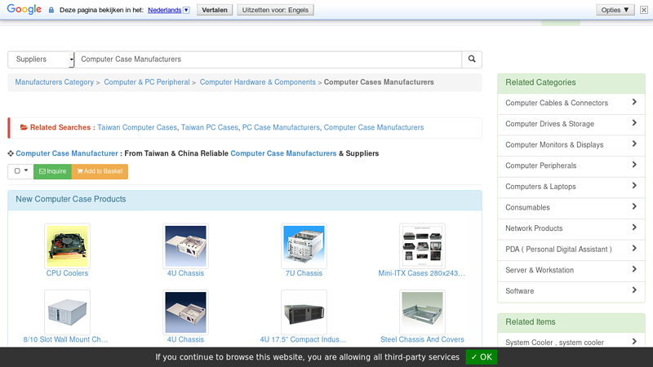Go to Manufacturers Category breadcrumb
Image resolution: width=653 pixels, height=367 pixels.
(55, 82)
